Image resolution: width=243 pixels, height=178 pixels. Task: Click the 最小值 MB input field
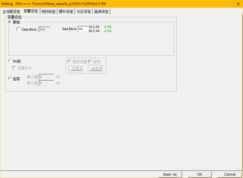click(46, 77)
